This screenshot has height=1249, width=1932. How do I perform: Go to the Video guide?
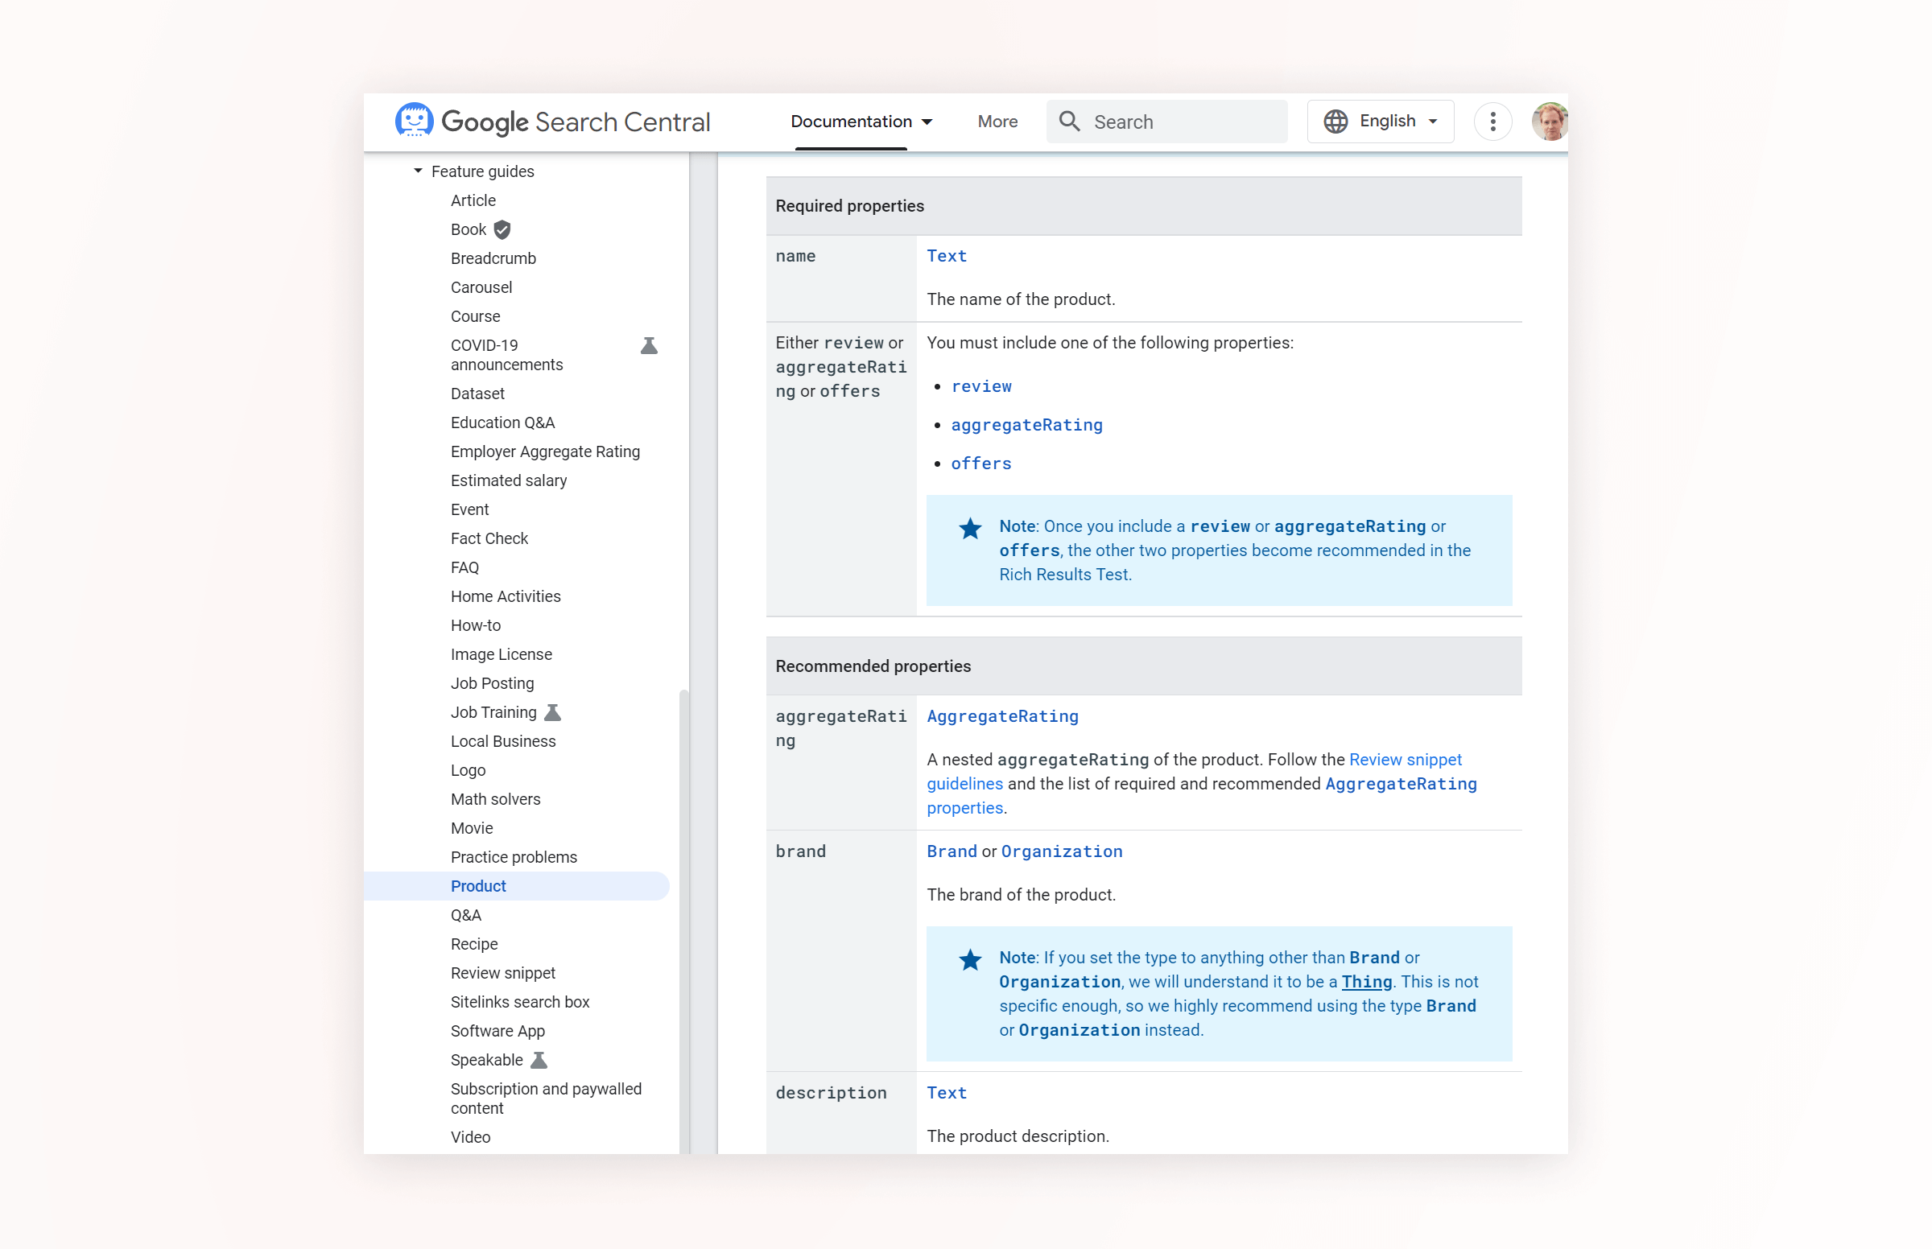pyautogui.click(x=470, y=1137)
